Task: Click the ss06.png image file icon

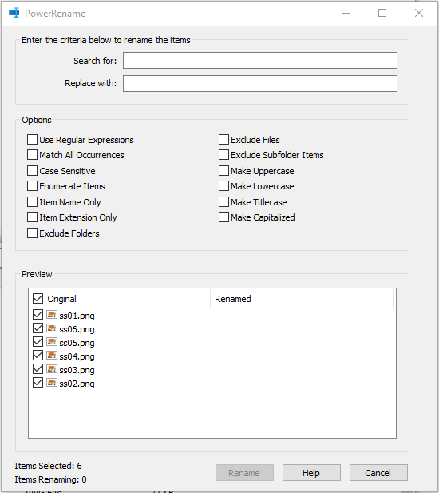Action: coord(52,328)
